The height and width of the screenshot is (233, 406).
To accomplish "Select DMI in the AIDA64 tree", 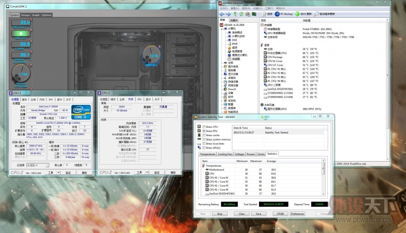I will [x=232, y=40].
